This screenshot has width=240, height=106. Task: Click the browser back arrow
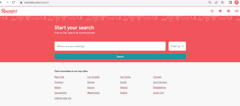coord(1,2)
